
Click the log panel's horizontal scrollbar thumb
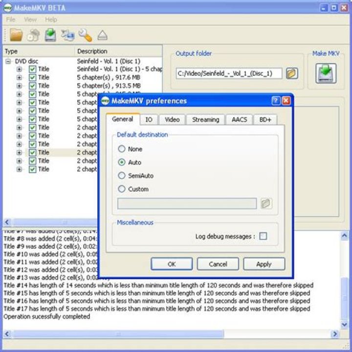118,334
